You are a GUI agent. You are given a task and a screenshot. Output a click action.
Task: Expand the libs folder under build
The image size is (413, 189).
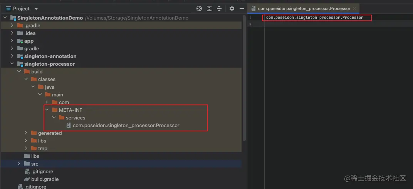26,141
